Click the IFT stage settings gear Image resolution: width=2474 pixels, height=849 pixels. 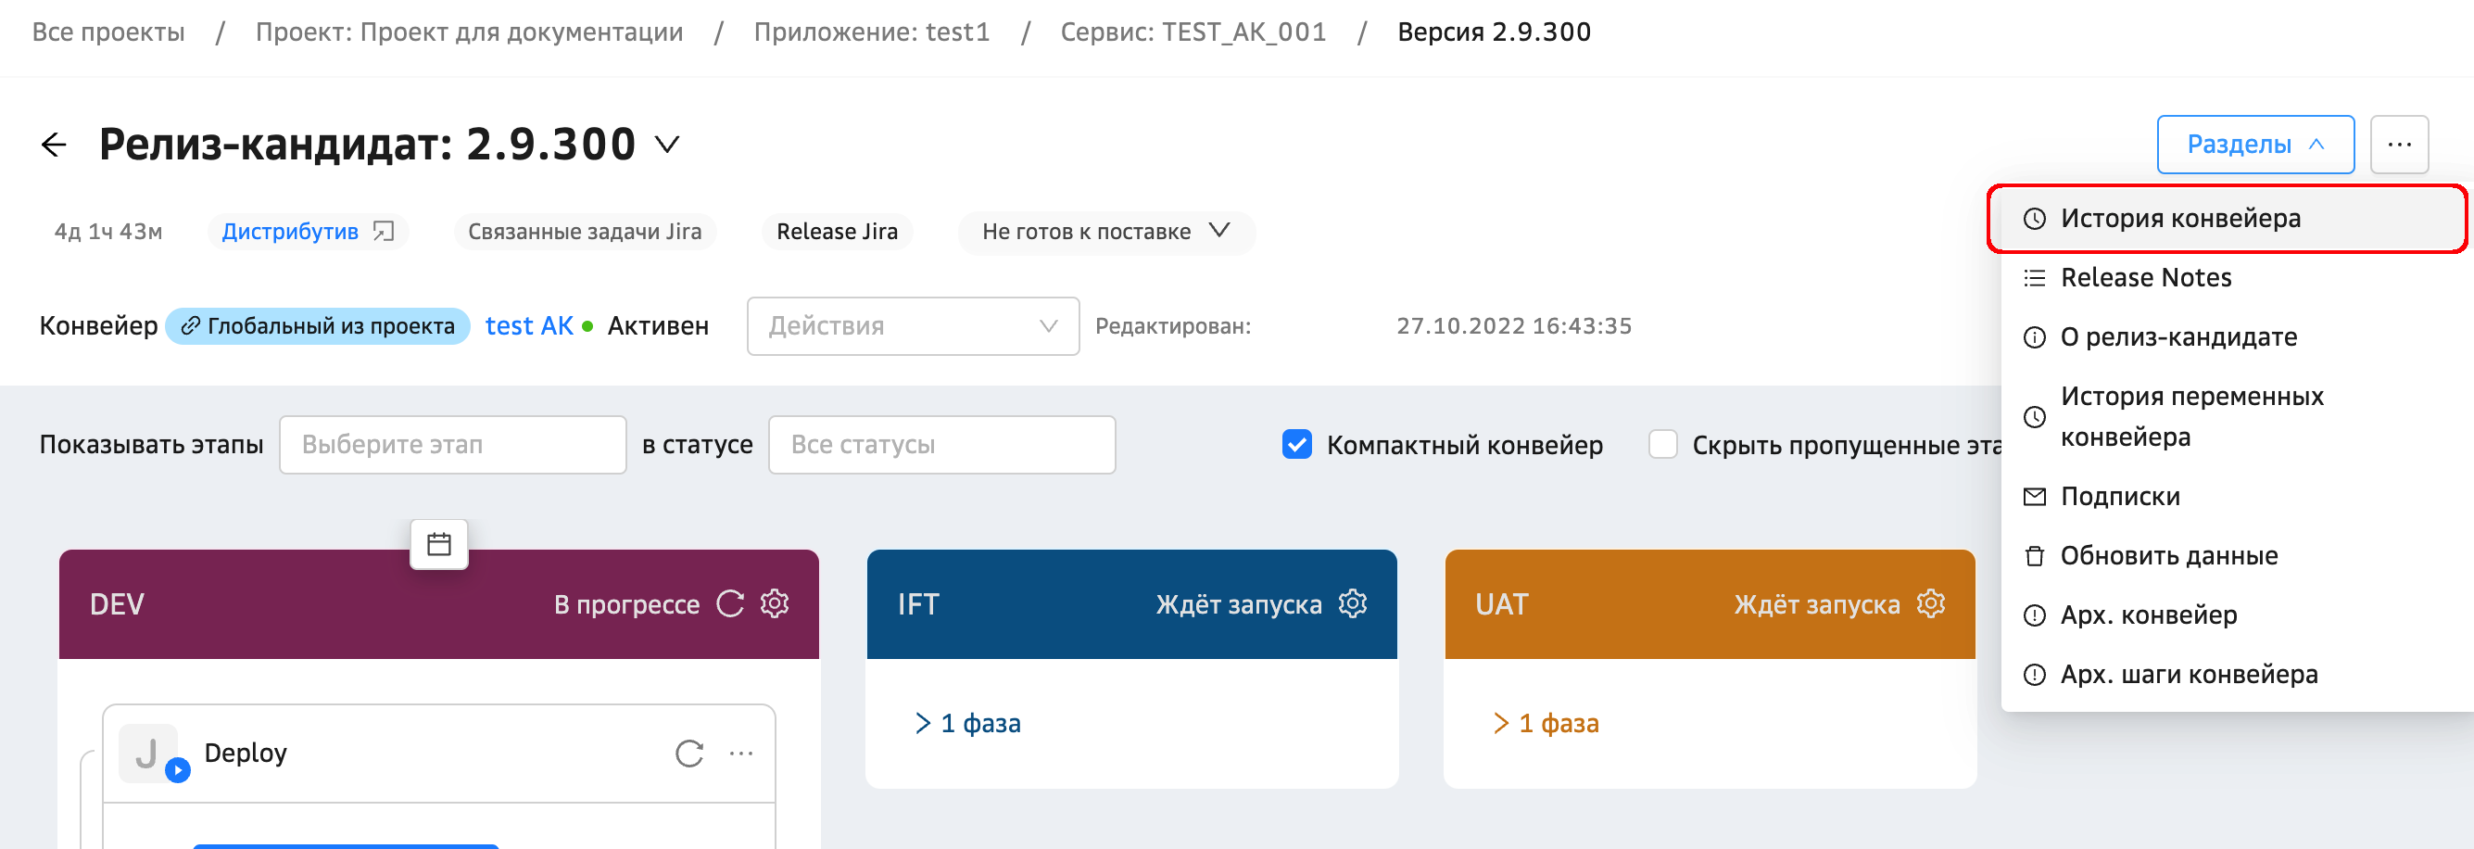pyautogui.click(x=1352, y=603)
